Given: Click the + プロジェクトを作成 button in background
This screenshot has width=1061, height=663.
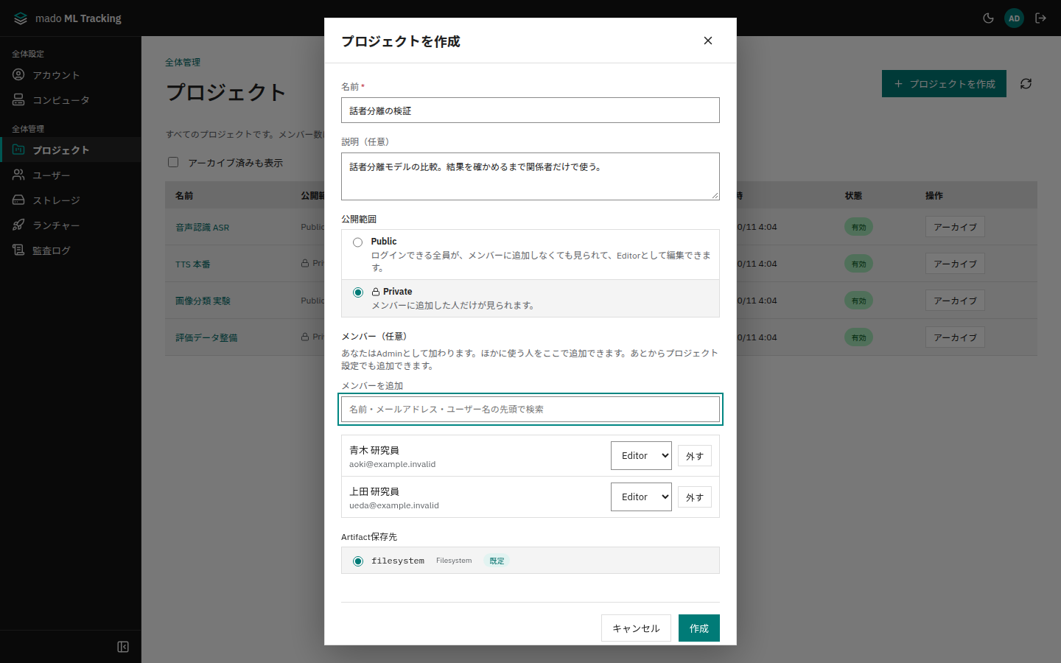Looking at the screenshot, I should pyautogui.click(x=944, y=84).
